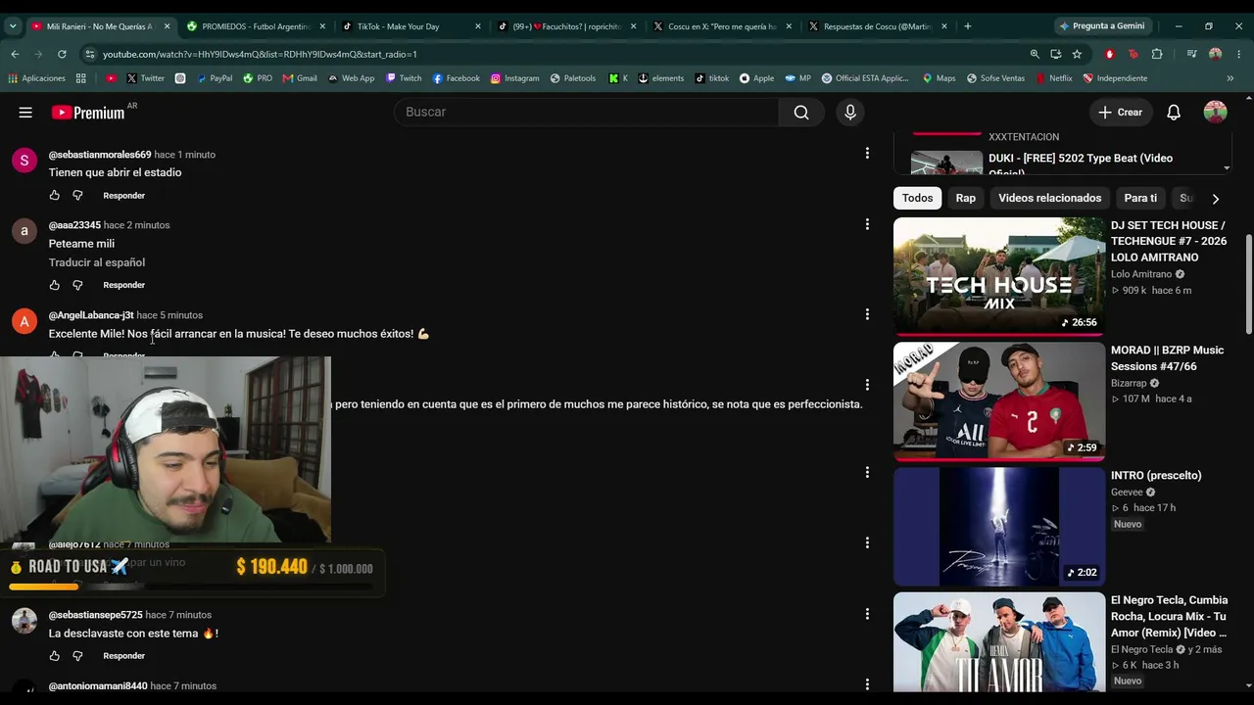The image size is (1254, 705).
Task: Dislike the "Peteame mili" comment
Action: coord(77,285)
